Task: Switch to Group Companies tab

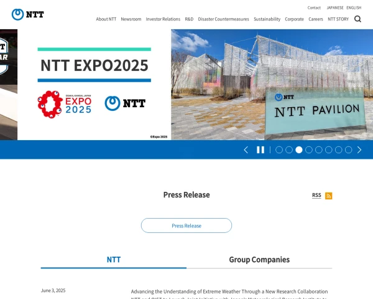Action: 259,260
